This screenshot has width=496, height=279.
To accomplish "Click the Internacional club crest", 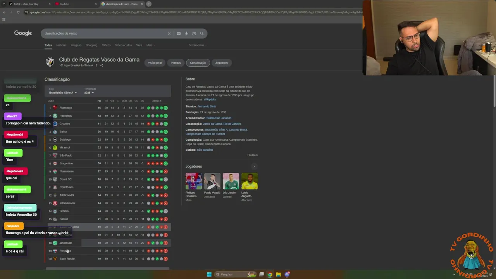I will tap(55, 203).
